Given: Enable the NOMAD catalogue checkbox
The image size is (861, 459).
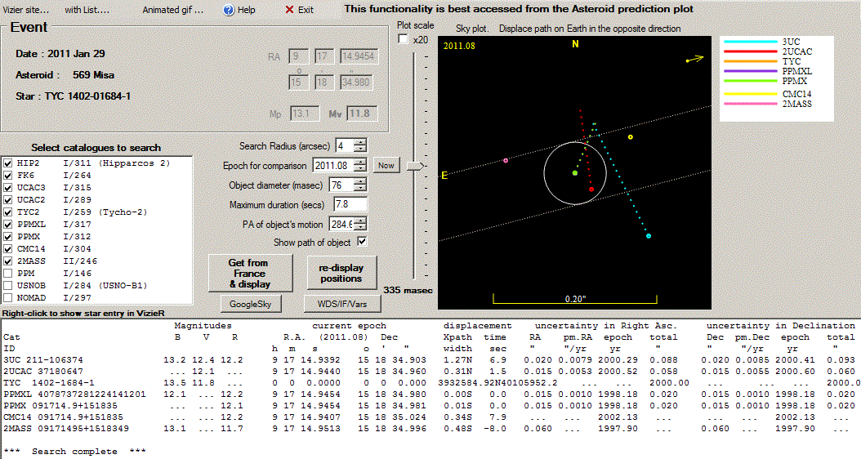Looking at the screenshot, I should point(7,297).
